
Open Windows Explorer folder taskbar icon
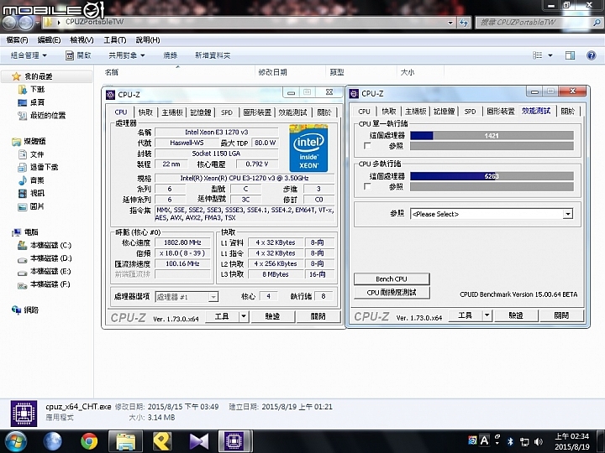[125, 441]
